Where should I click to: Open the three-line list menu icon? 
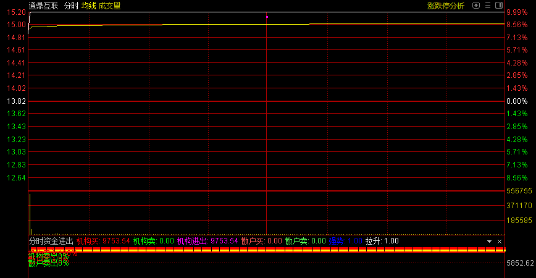[488, 5]
